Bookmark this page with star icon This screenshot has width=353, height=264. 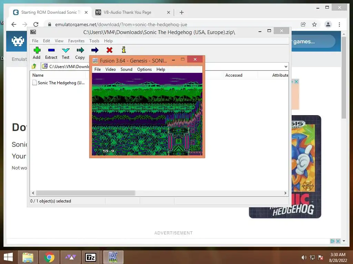click(314, 24)
